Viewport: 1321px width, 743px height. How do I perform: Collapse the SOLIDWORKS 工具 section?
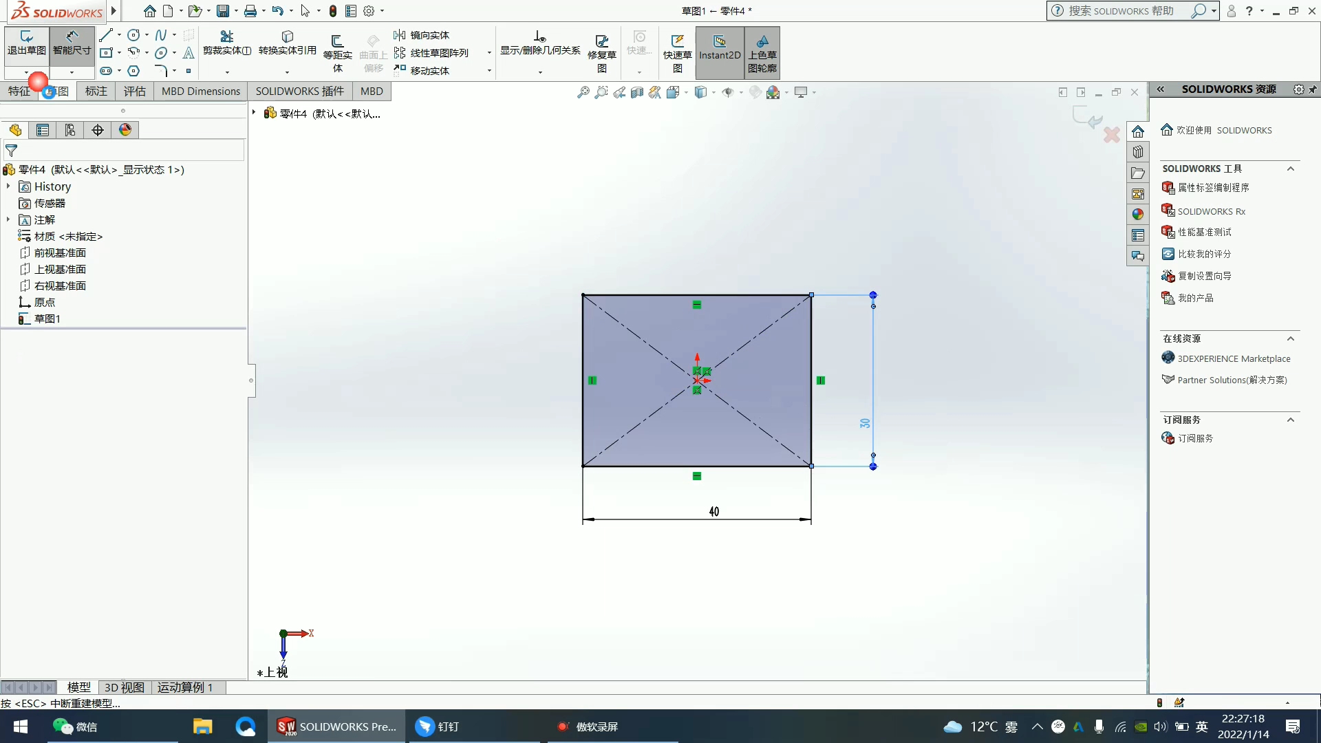coord(1291,169)
